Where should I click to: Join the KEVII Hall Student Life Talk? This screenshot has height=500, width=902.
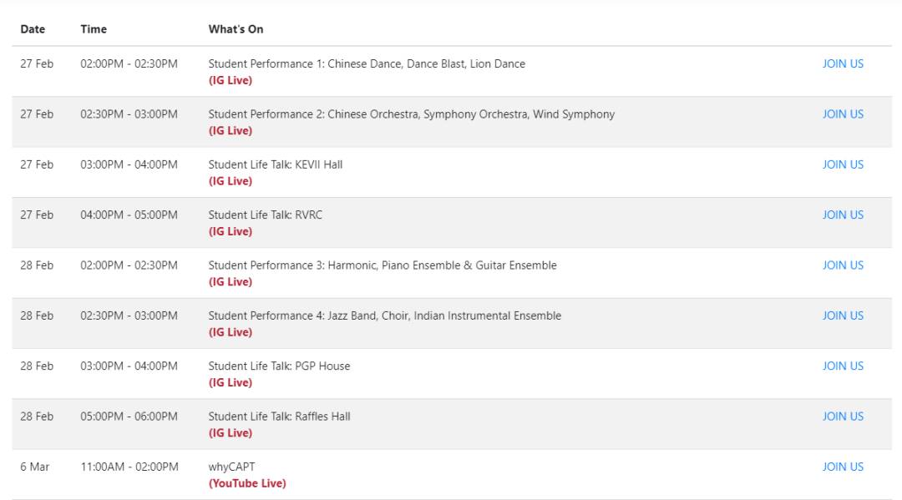tap(843, 164)
